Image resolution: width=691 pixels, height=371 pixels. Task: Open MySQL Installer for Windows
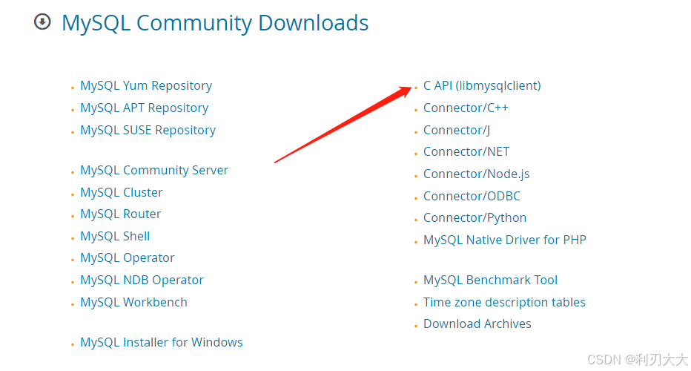[x=162, y=342]
